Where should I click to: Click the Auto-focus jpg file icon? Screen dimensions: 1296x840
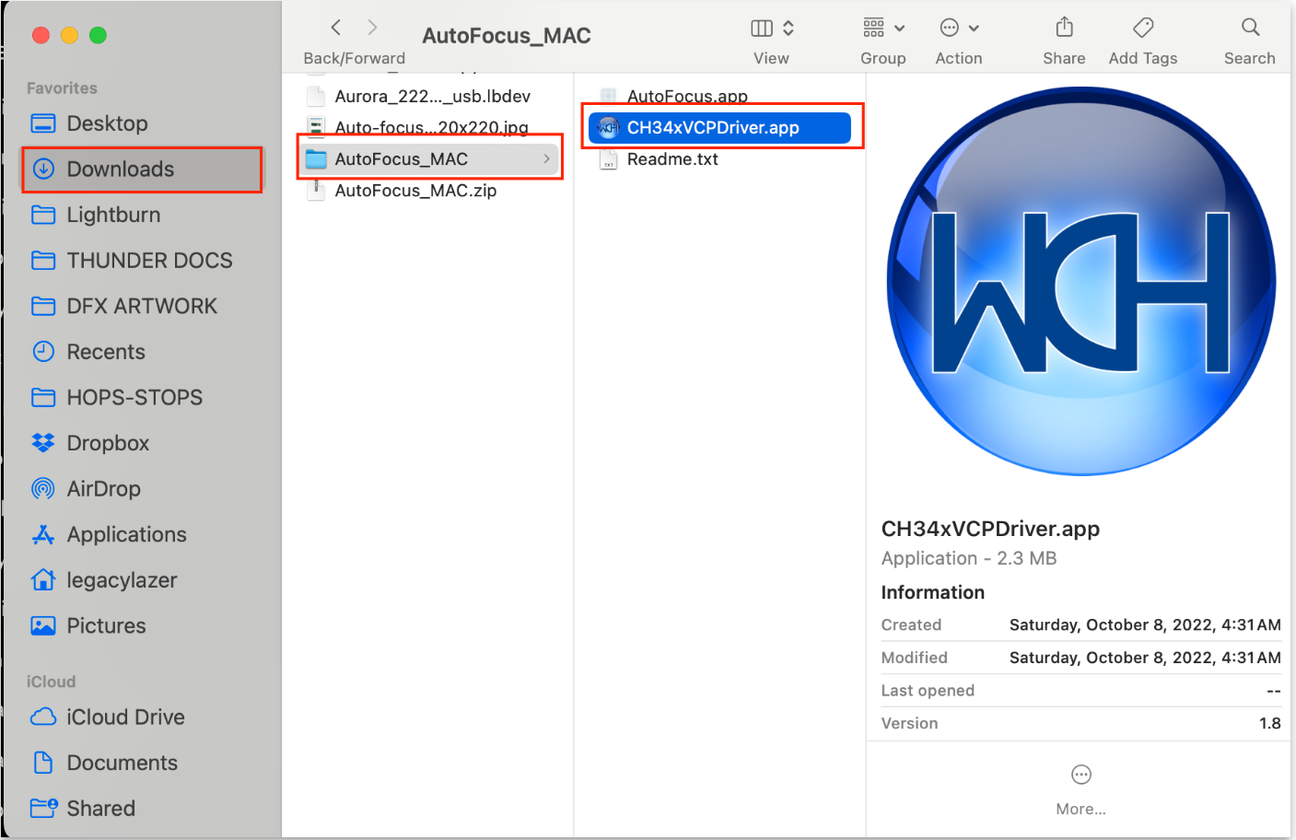(x=316, y=127)
